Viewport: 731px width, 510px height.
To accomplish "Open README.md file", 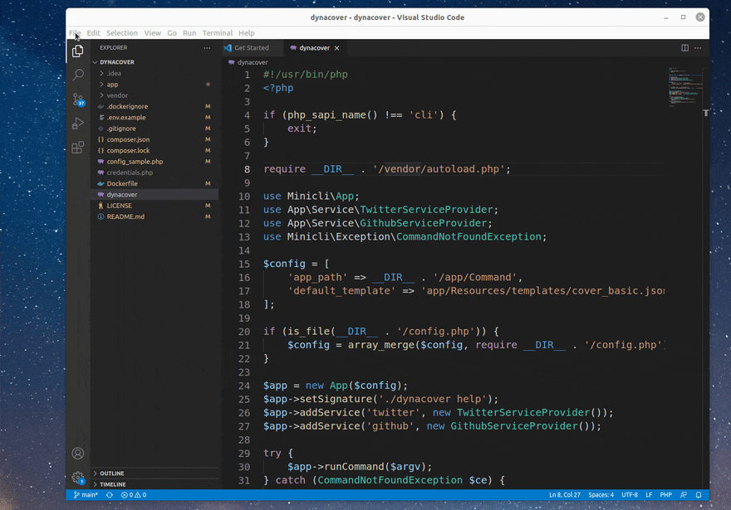I will [x=155, y=216].
